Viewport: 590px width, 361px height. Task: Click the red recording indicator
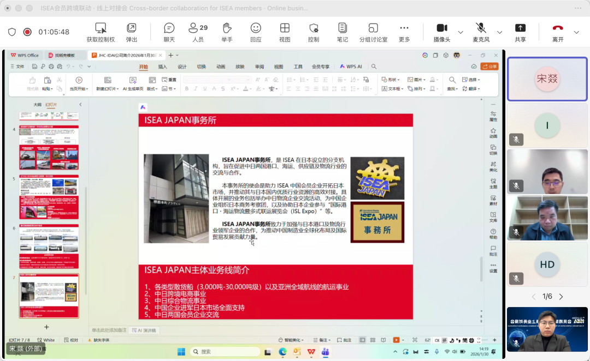[x=27, y=32]
